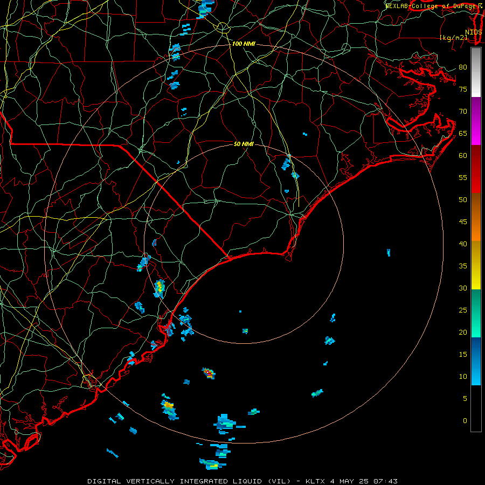485x485 pixels.
Task: Click the scale value "50"
Action: [463, 199]
